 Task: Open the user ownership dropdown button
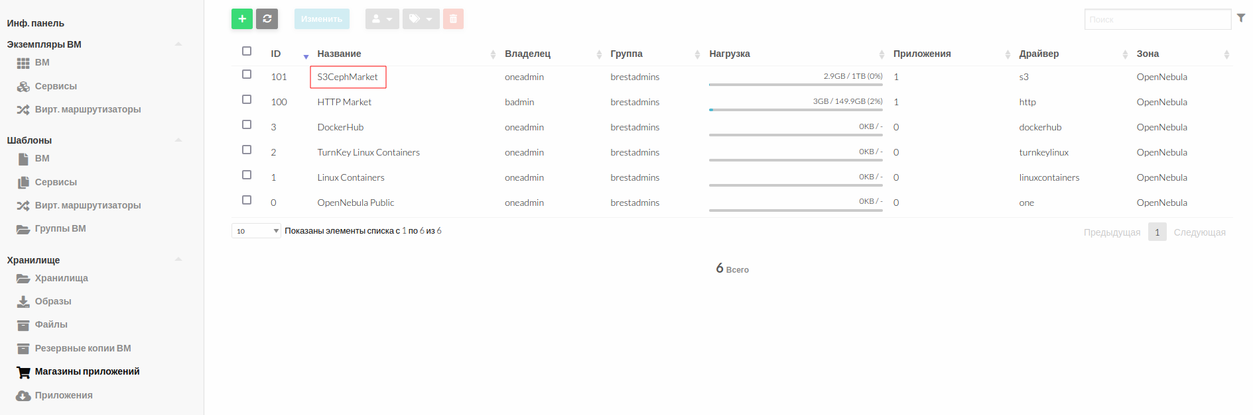coord(382,19)
